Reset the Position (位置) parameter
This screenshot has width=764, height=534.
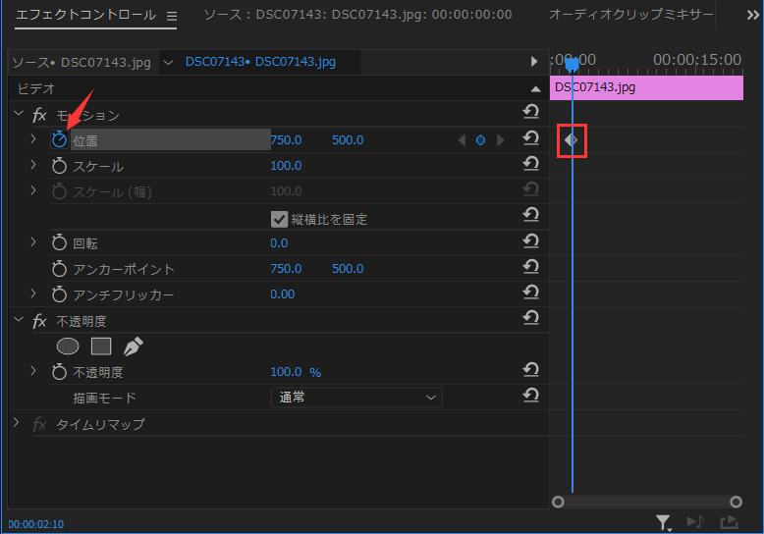(530, 139)
